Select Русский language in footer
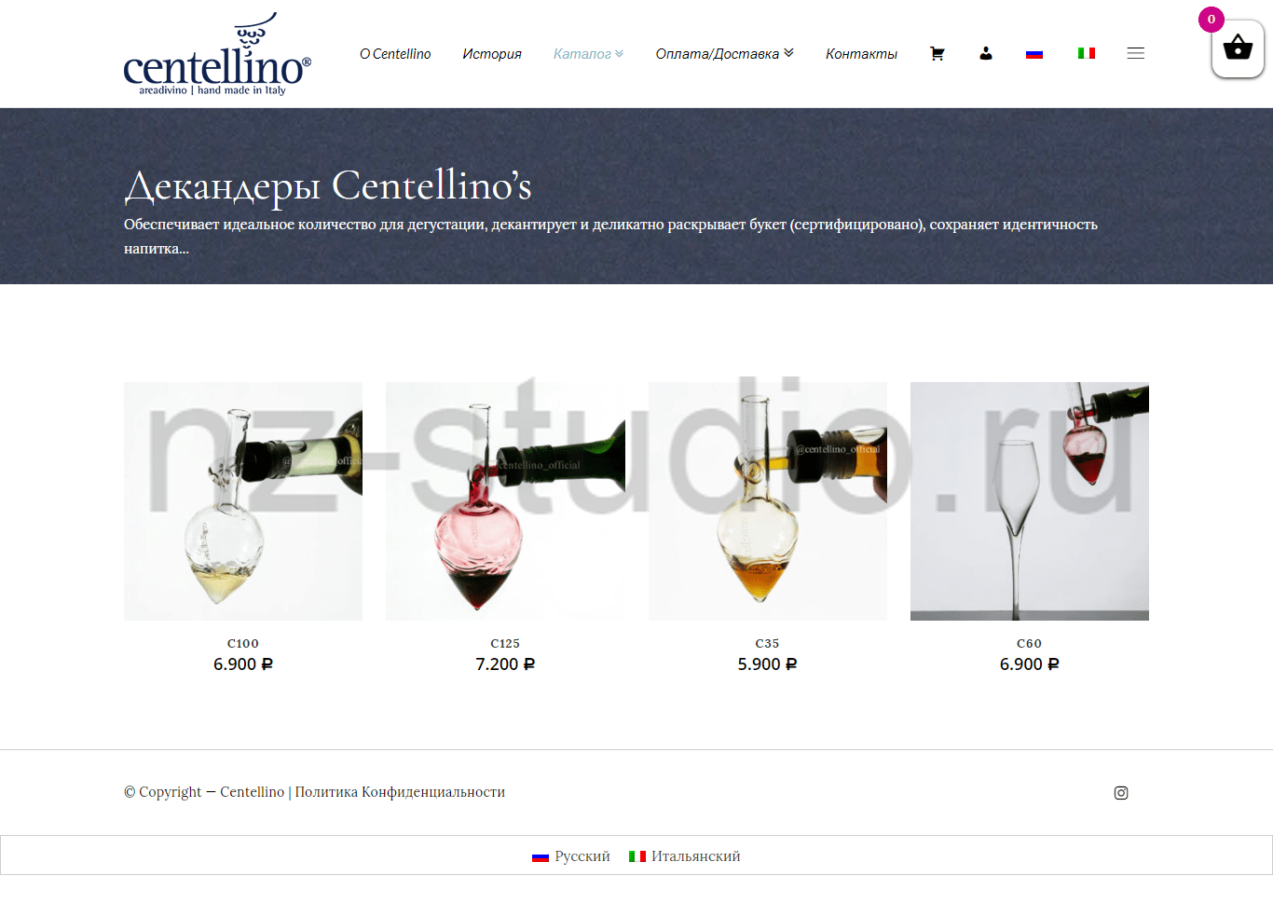 pyautogui.click(x=571, y=856)
